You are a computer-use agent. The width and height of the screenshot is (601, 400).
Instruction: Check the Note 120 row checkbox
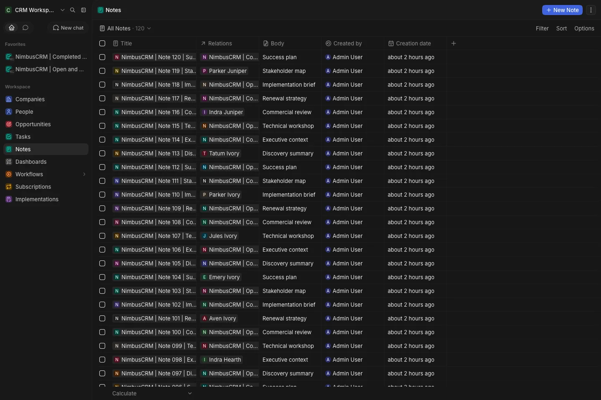(102, 57)
